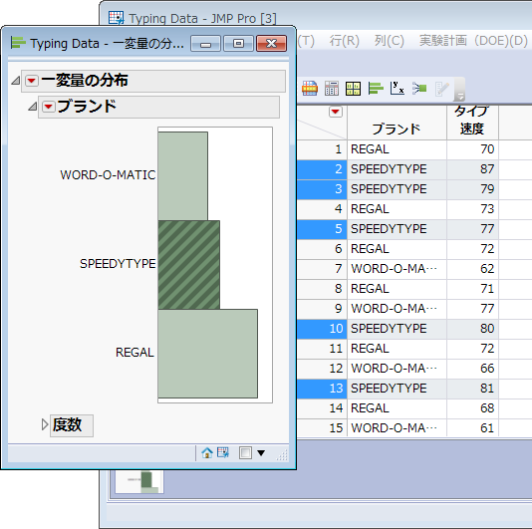Select row number 15 in data table
Viewport: 532px width, 529px height.
coord(322,428)
